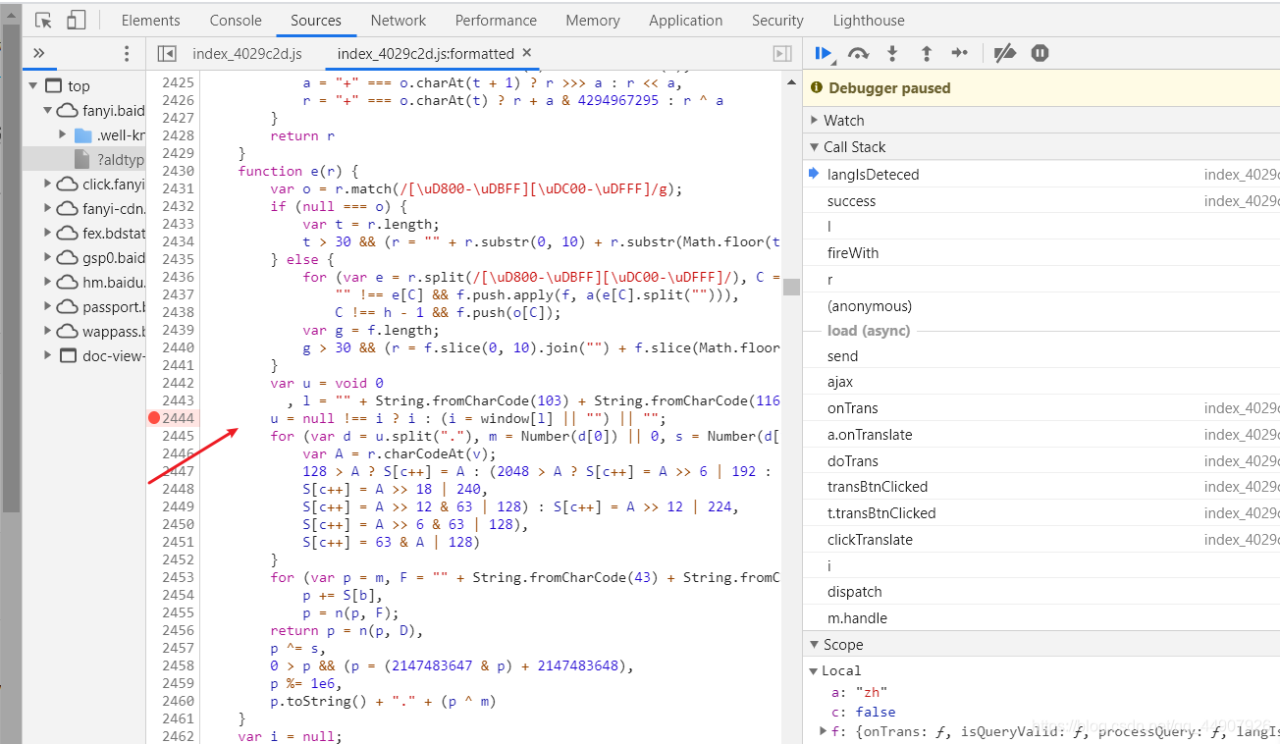1280x744 pixels.
Task: Select the a.onTranslate call stack frame
Action: coord(1041,434)
